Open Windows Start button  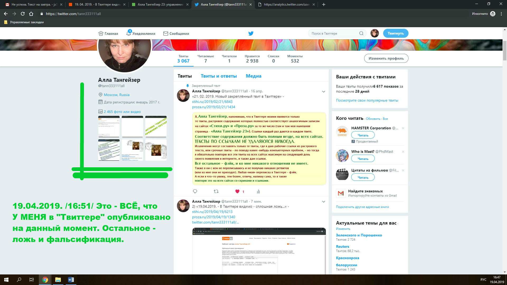[x=6, y=280]
